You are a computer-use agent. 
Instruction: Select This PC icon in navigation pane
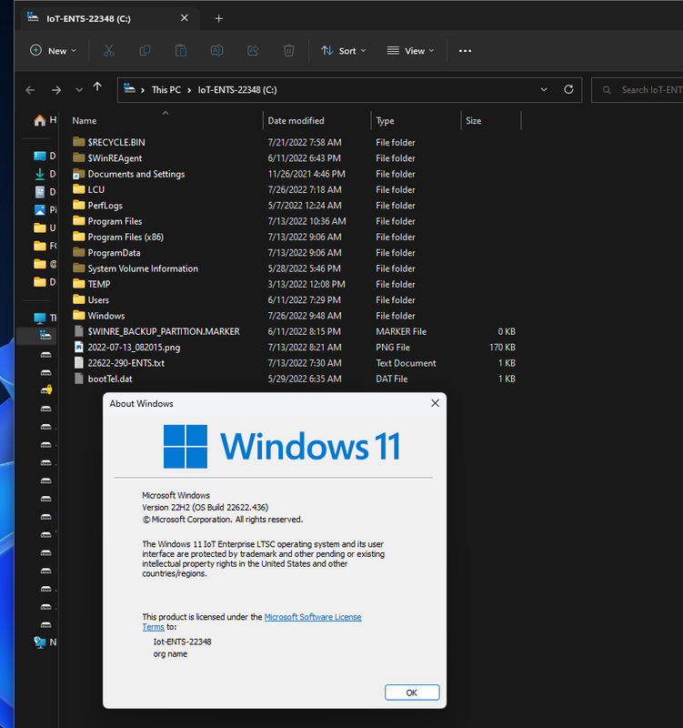[x=40, y=318]
